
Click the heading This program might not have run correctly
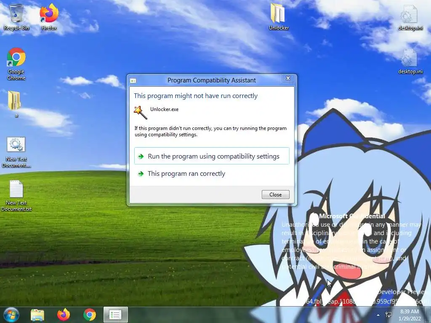[196, 95]
